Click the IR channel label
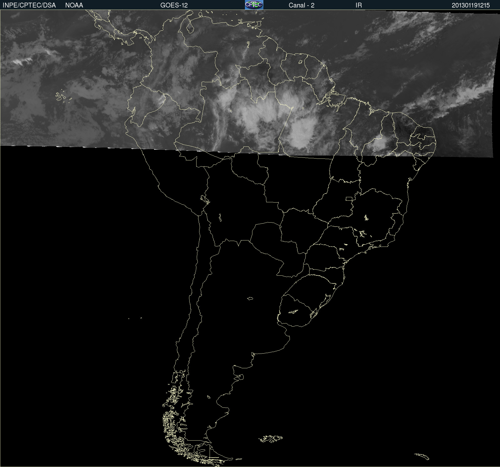Viewport: 500px width, 467px height. pos(359,5)
